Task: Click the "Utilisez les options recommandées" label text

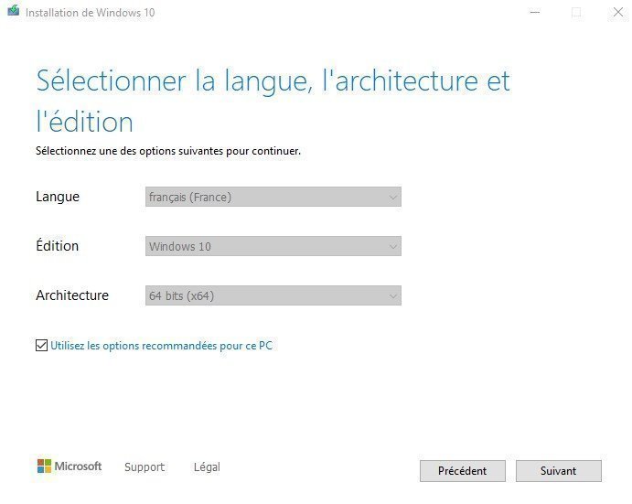Action: pyautogui.click(x=161, y=346)
